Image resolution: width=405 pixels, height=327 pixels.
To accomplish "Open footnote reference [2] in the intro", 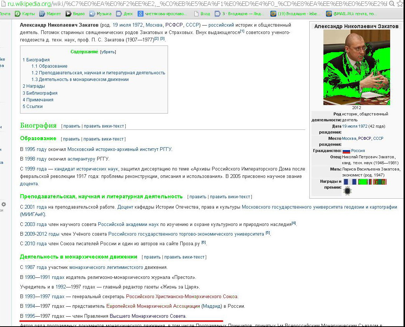I will coord(157,38).
